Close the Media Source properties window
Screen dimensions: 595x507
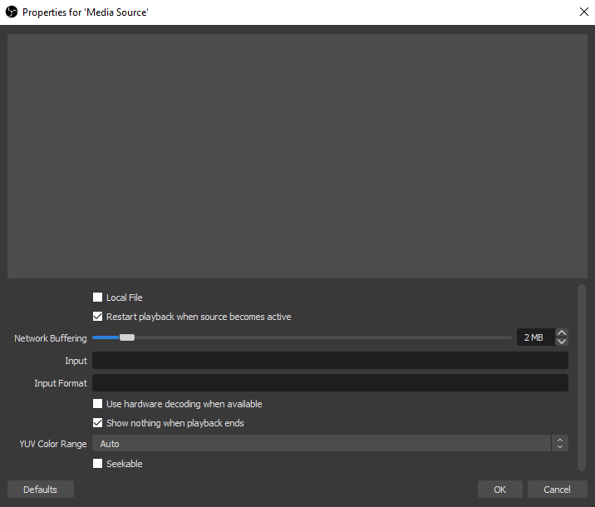click(583, 12)
